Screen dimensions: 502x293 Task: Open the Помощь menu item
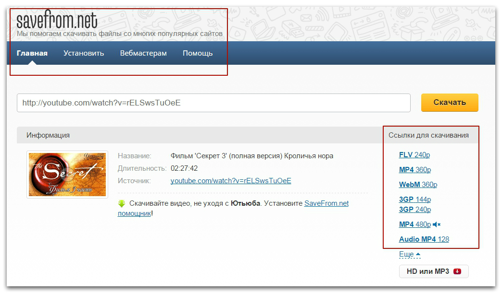[x=198, y=53]
